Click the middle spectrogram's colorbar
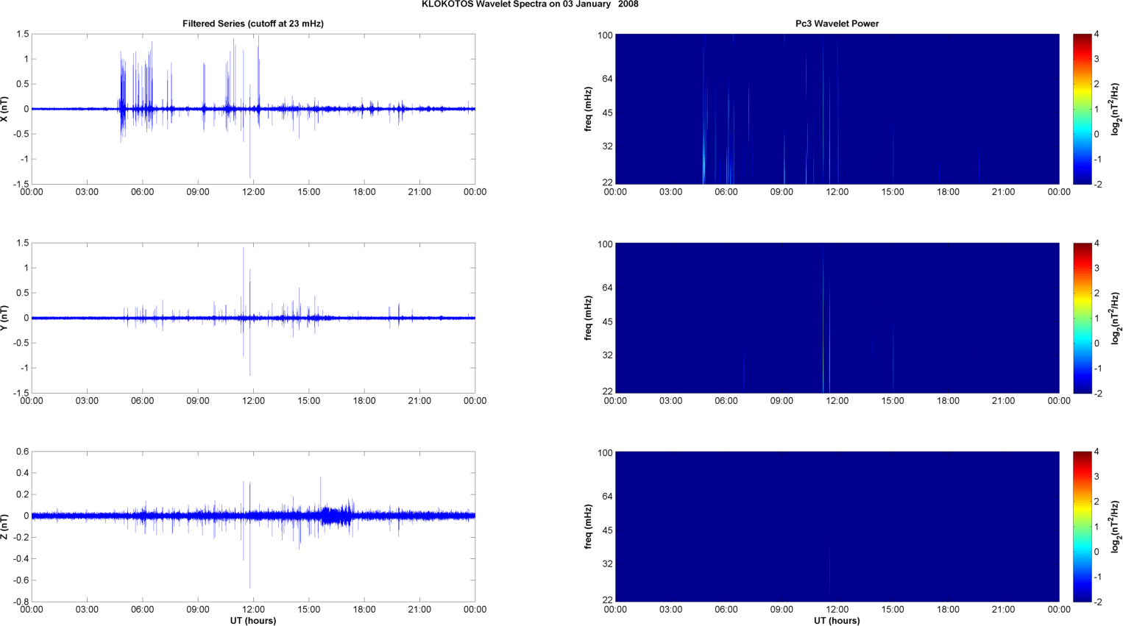 pos(1081,318)
